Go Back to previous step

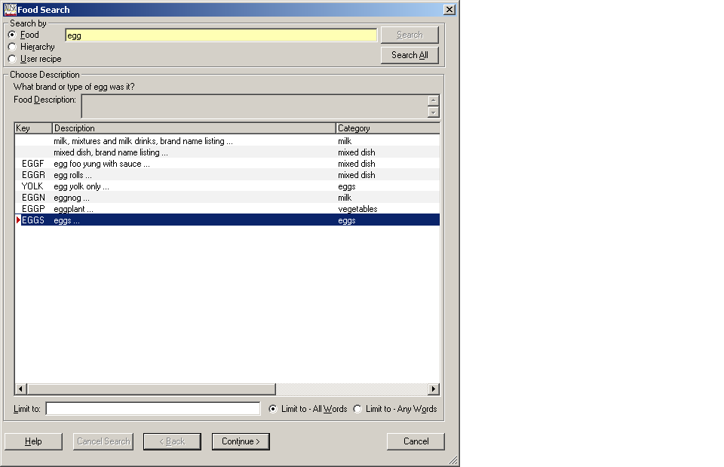click(x=172, y=441)
